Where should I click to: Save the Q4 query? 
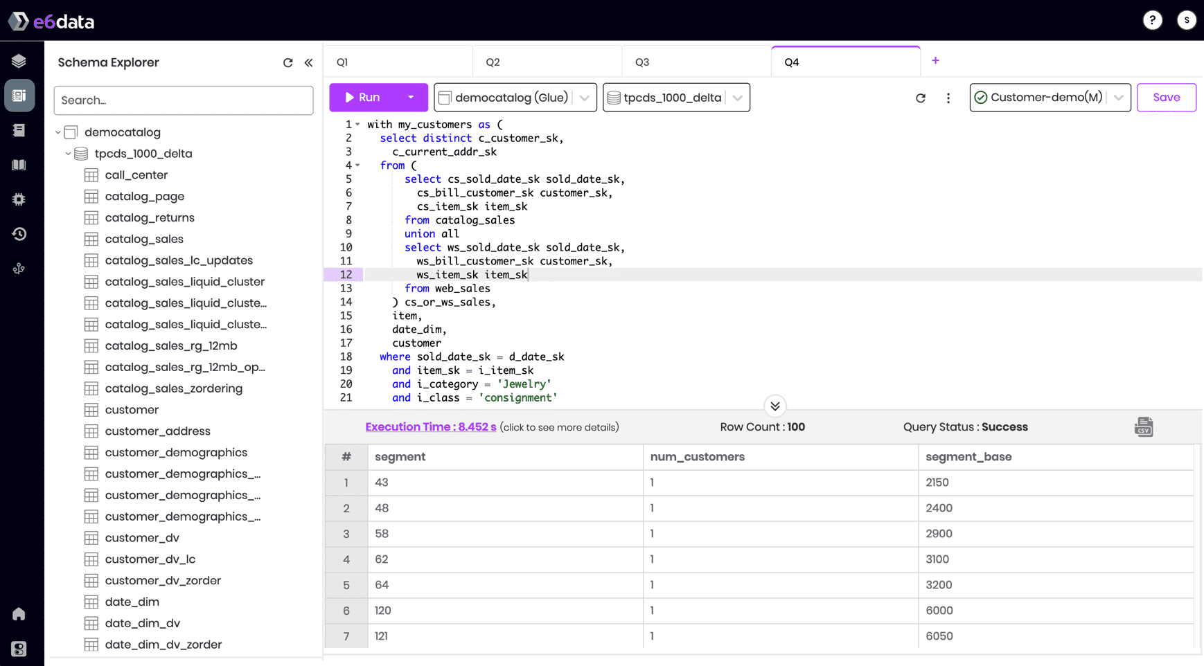pos(1166,97)
